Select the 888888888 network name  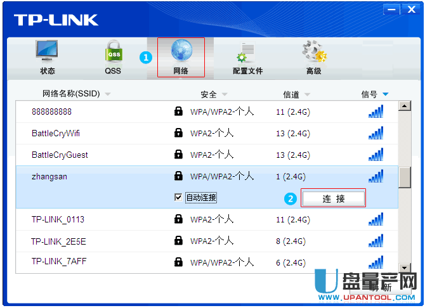tap(52, 112)
